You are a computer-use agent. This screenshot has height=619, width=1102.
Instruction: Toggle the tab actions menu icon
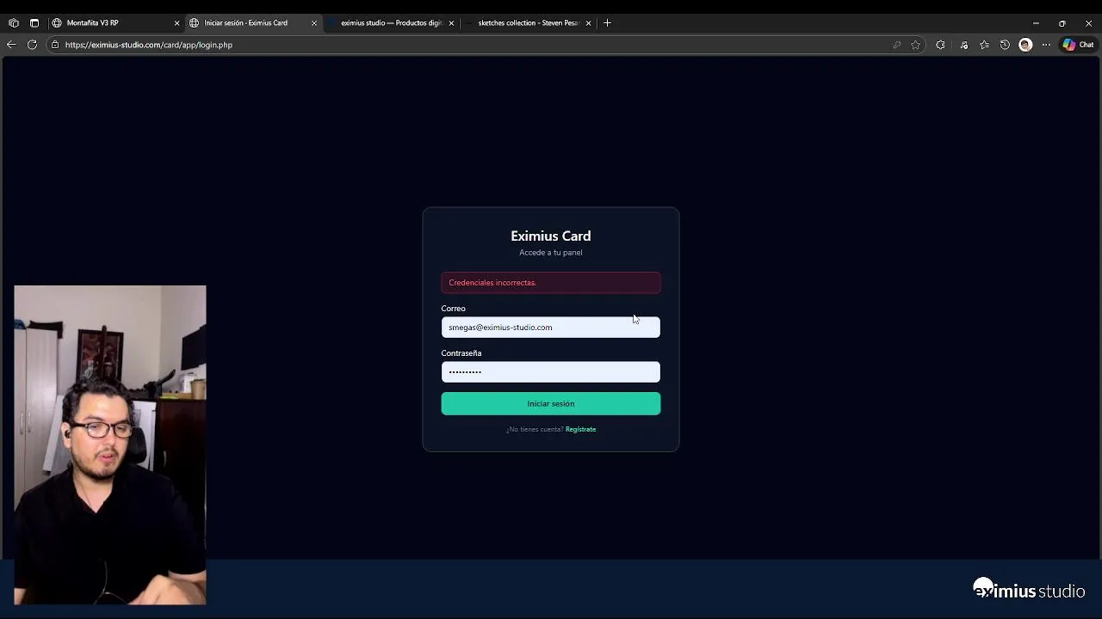point(34,23)
